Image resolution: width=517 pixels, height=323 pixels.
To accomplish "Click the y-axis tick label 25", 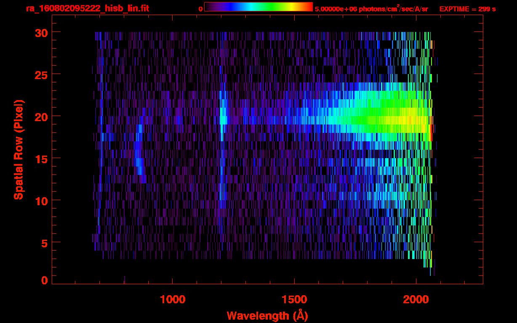I will coord(40,74).
